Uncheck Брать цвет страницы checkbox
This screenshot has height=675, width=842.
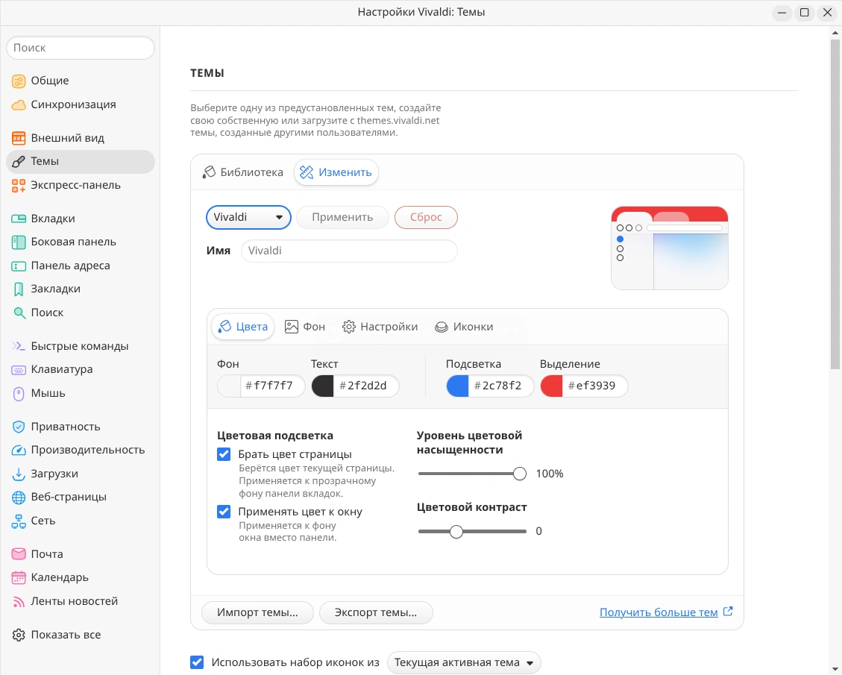pos(224,454)
